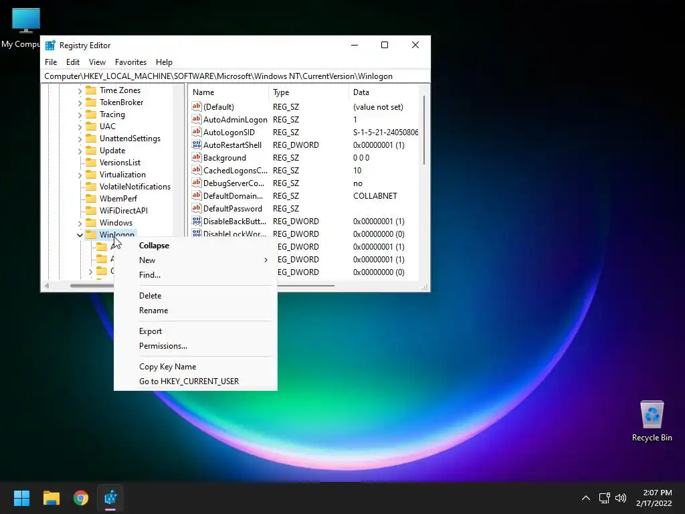The image size is (685, 514).
Task: Choose Delete in the context menu
Action: click(195, 295)
